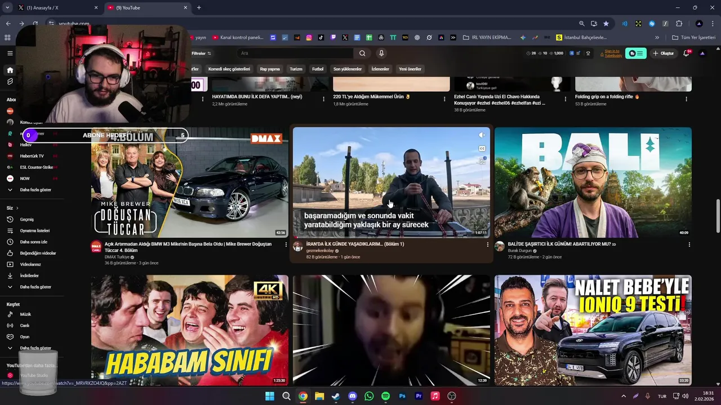The image size is (721, 405).
Task: Focus the YouTube Ara search field
Action: (x=296, y=53)
